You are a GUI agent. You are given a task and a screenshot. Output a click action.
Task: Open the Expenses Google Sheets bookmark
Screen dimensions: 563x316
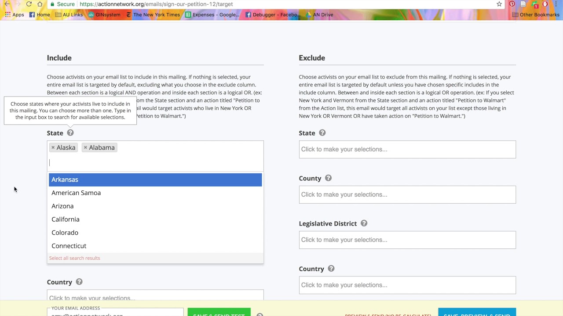(x=212, y=14)
